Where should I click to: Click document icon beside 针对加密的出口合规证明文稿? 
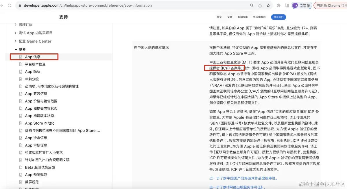21,160
